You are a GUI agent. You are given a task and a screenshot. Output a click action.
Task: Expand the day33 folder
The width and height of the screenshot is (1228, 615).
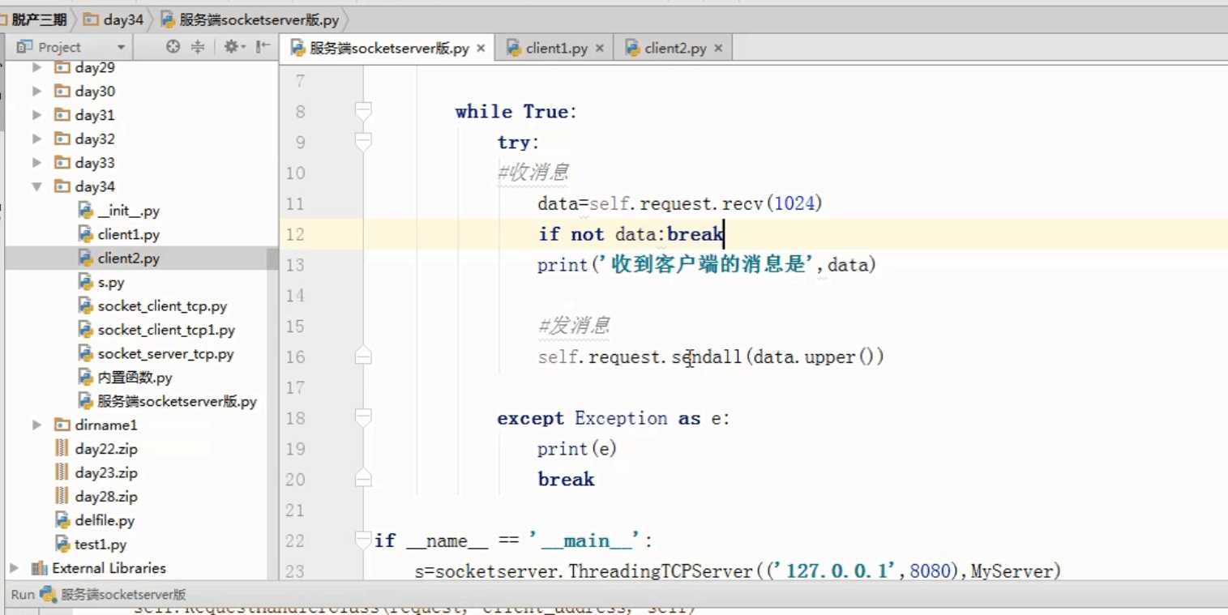pyautogui.click(x=37, y=163)
